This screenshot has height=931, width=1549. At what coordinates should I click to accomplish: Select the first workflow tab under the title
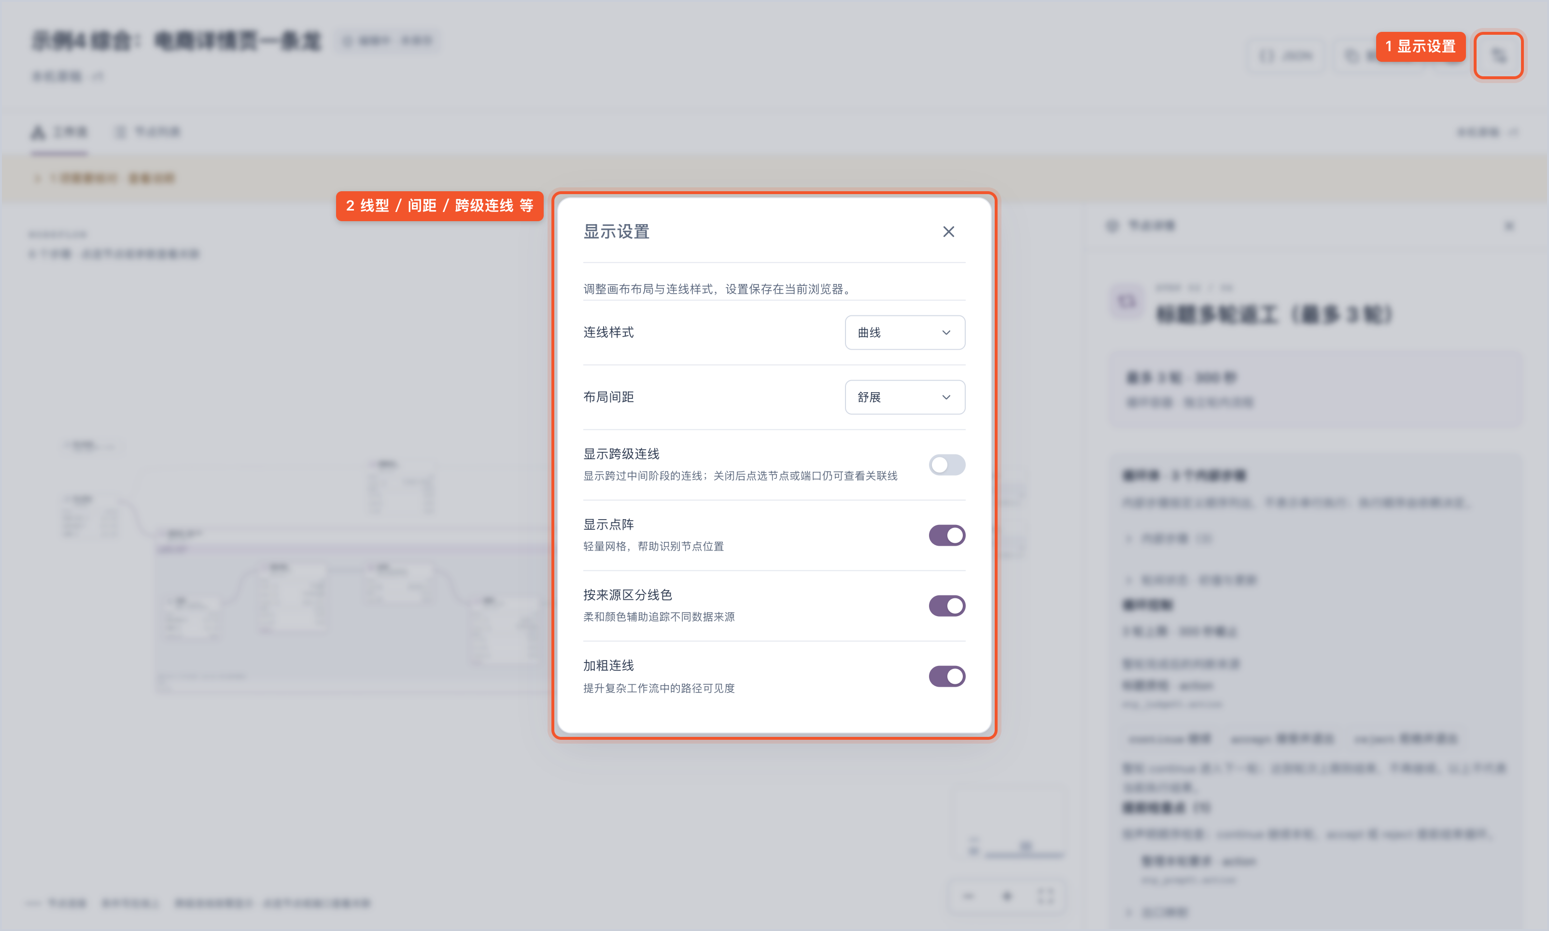59,132
